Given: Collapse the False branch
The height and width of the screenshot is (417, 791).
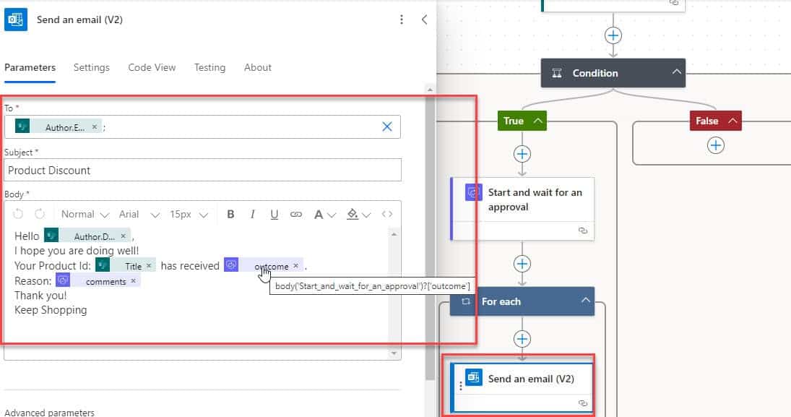Looking at the screenshot, I should point(732,121).
